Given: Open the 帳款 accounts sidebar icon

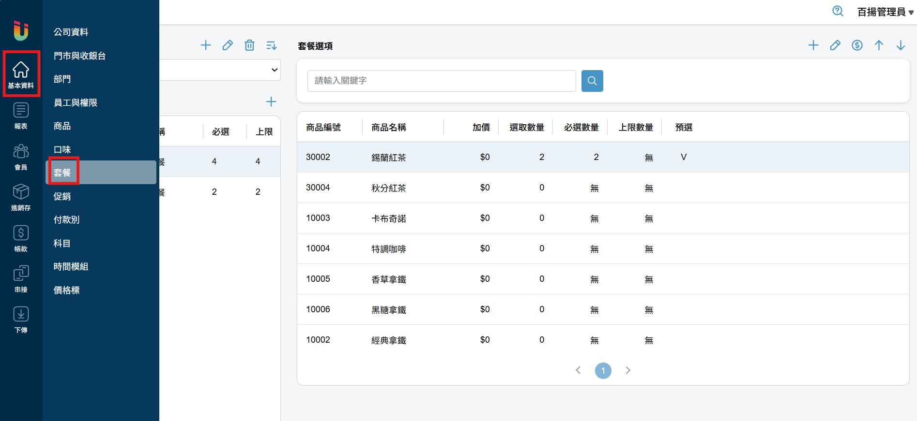Looking at the screenshot, I should tap(21, 238).
